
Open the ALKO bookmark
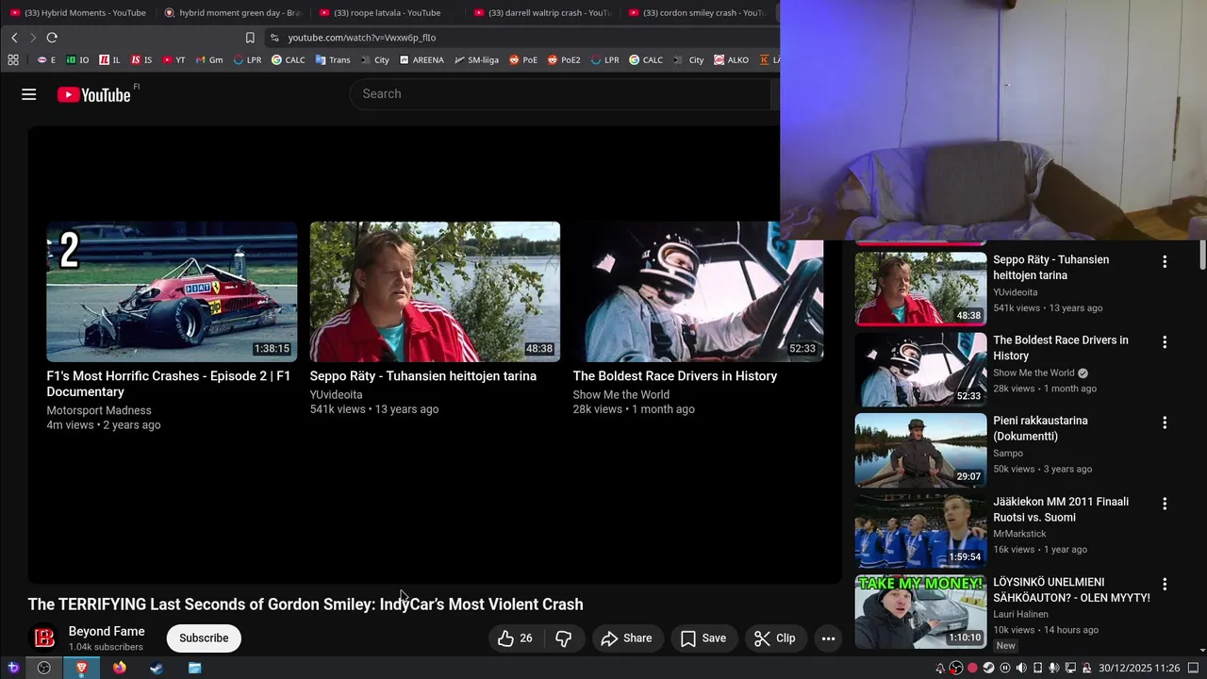tap(731, 59)
